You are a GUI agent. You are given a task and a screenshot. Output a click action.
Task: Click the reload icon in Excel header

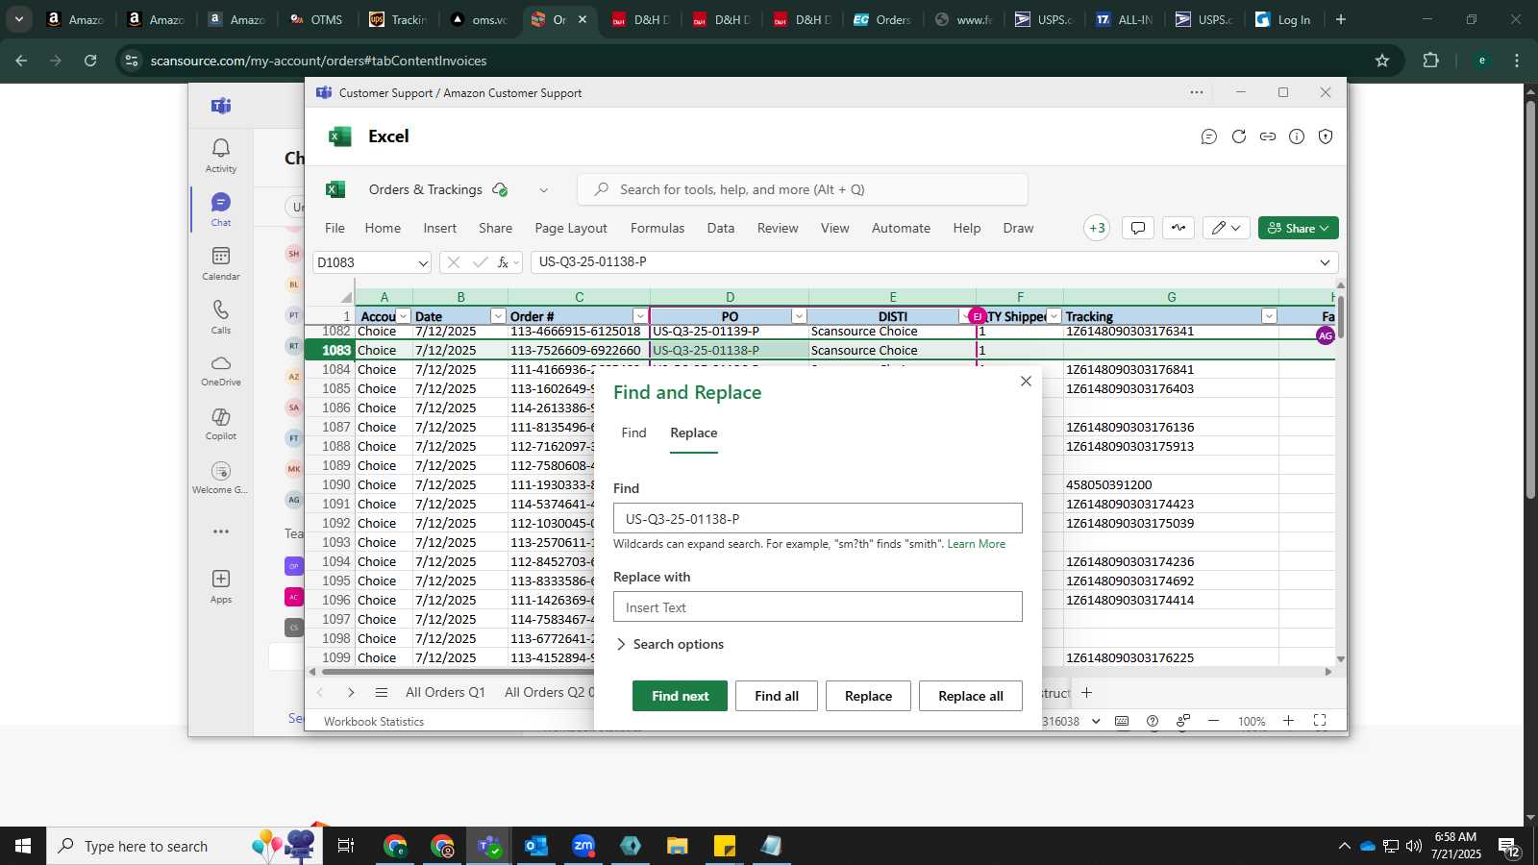1239,136
